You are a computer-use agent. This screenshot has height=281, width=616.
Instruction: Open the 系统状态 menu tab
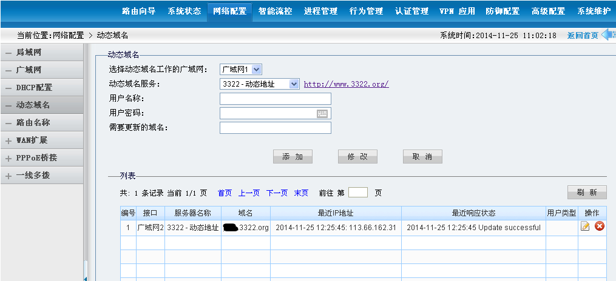point(184,11)
